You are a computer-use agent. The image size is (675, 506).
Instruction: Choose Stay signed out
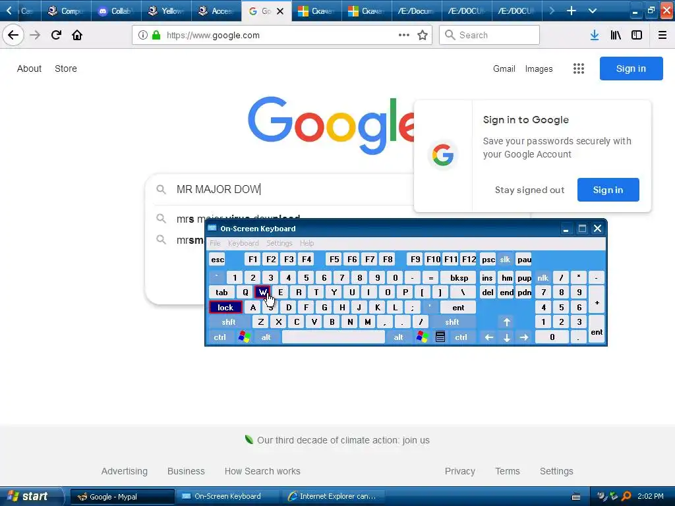click(529, 190)
